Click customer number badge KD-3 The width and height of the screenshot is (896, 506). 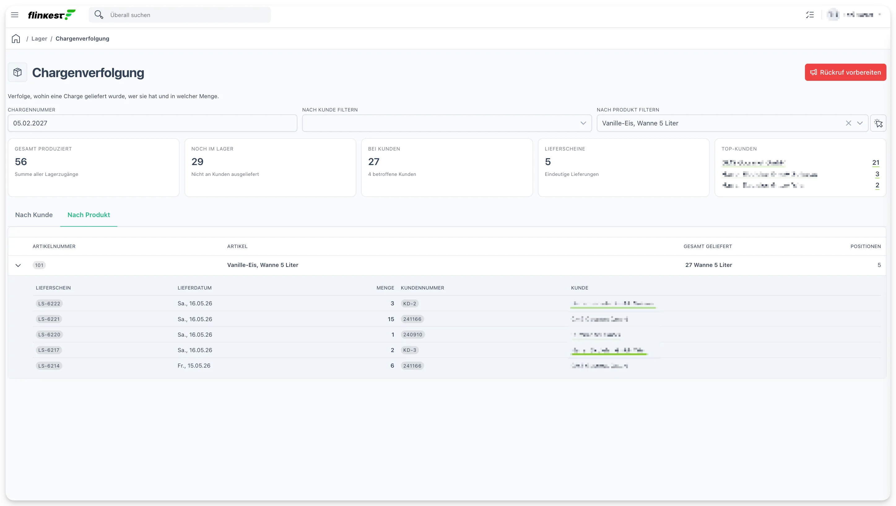409,350
